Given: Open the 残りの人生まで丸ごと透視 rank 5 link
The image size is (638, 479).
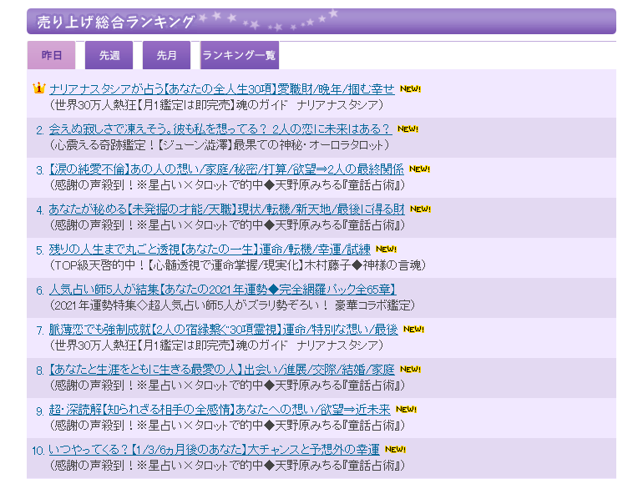Looking at the screenshot, I should click(210, 250).
